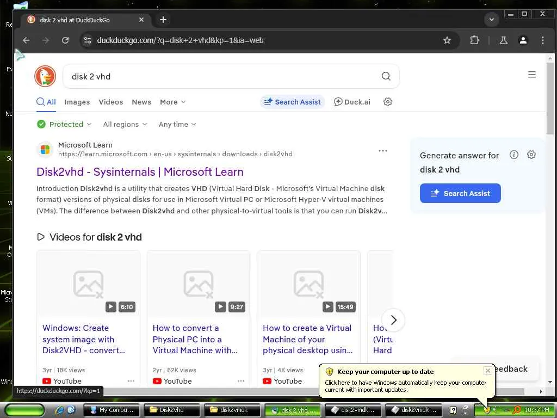
Task: View site information icon in address bar
Action: click(88, 40)
